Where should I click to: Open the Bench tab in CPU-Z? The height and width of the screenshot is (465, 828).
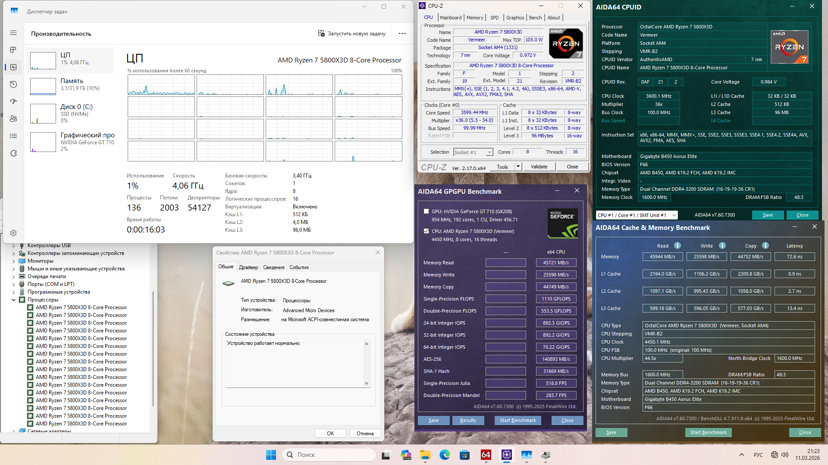click(536, 18)
